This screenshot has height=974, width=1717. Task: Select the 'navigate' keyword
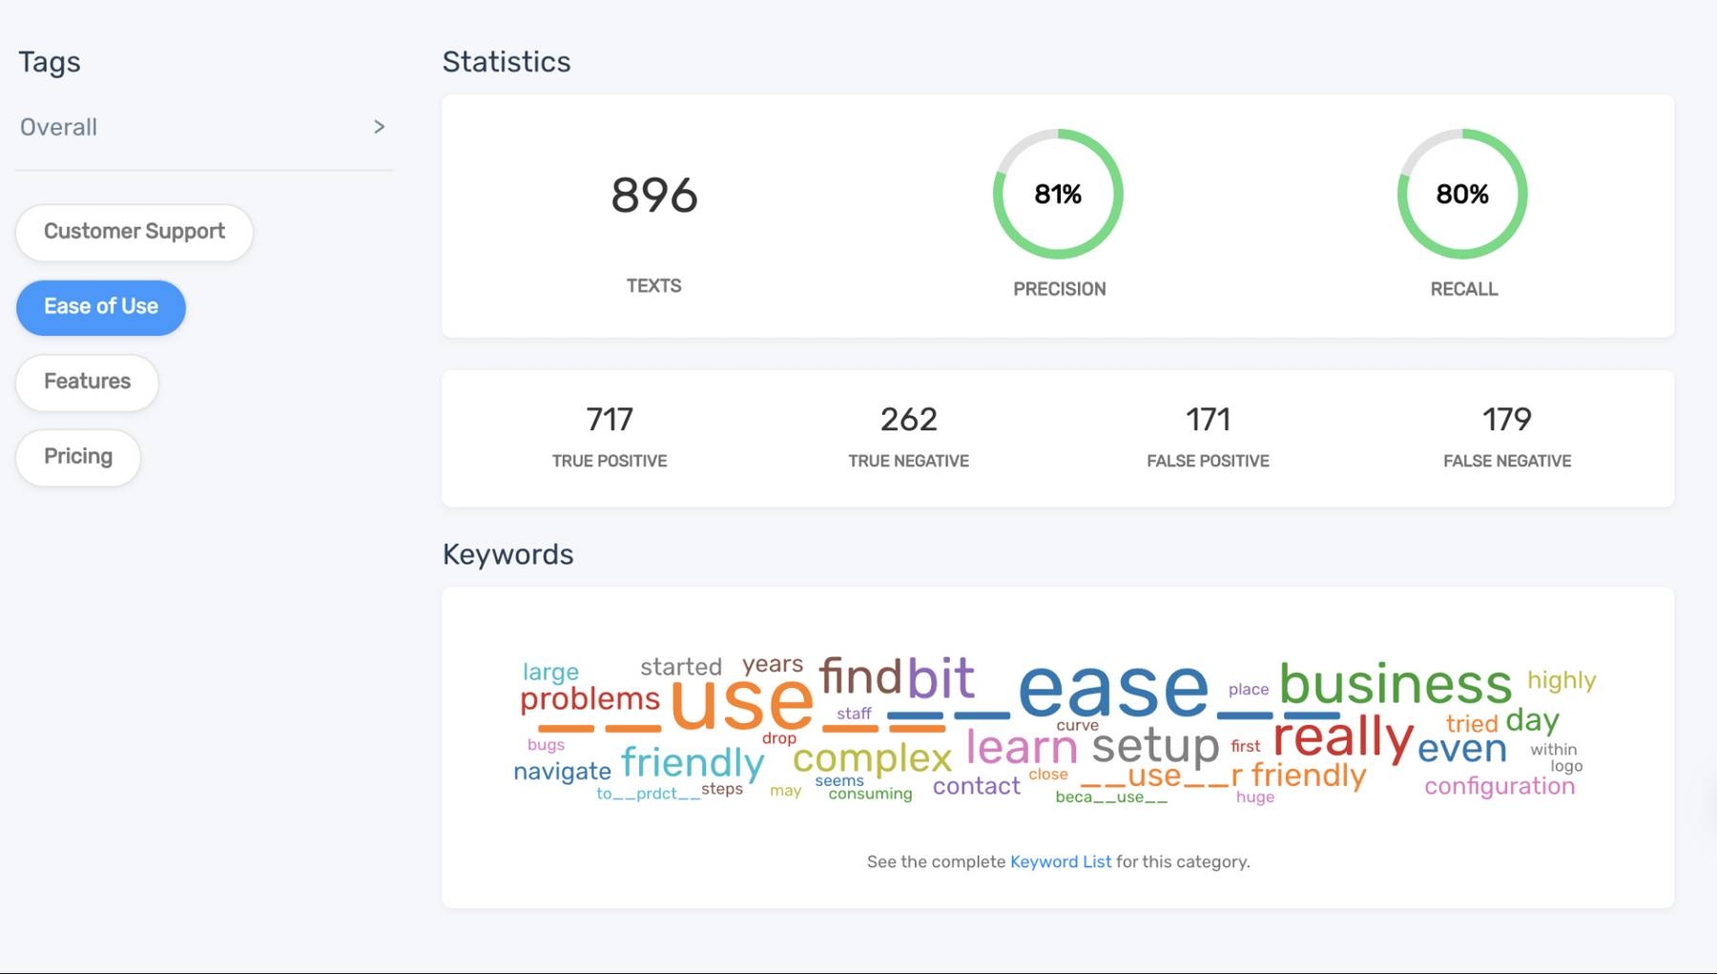(562, 771)
